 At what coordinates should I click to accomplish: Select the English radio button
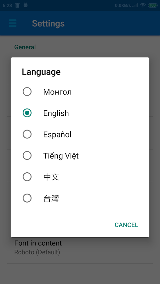[27, 113]
